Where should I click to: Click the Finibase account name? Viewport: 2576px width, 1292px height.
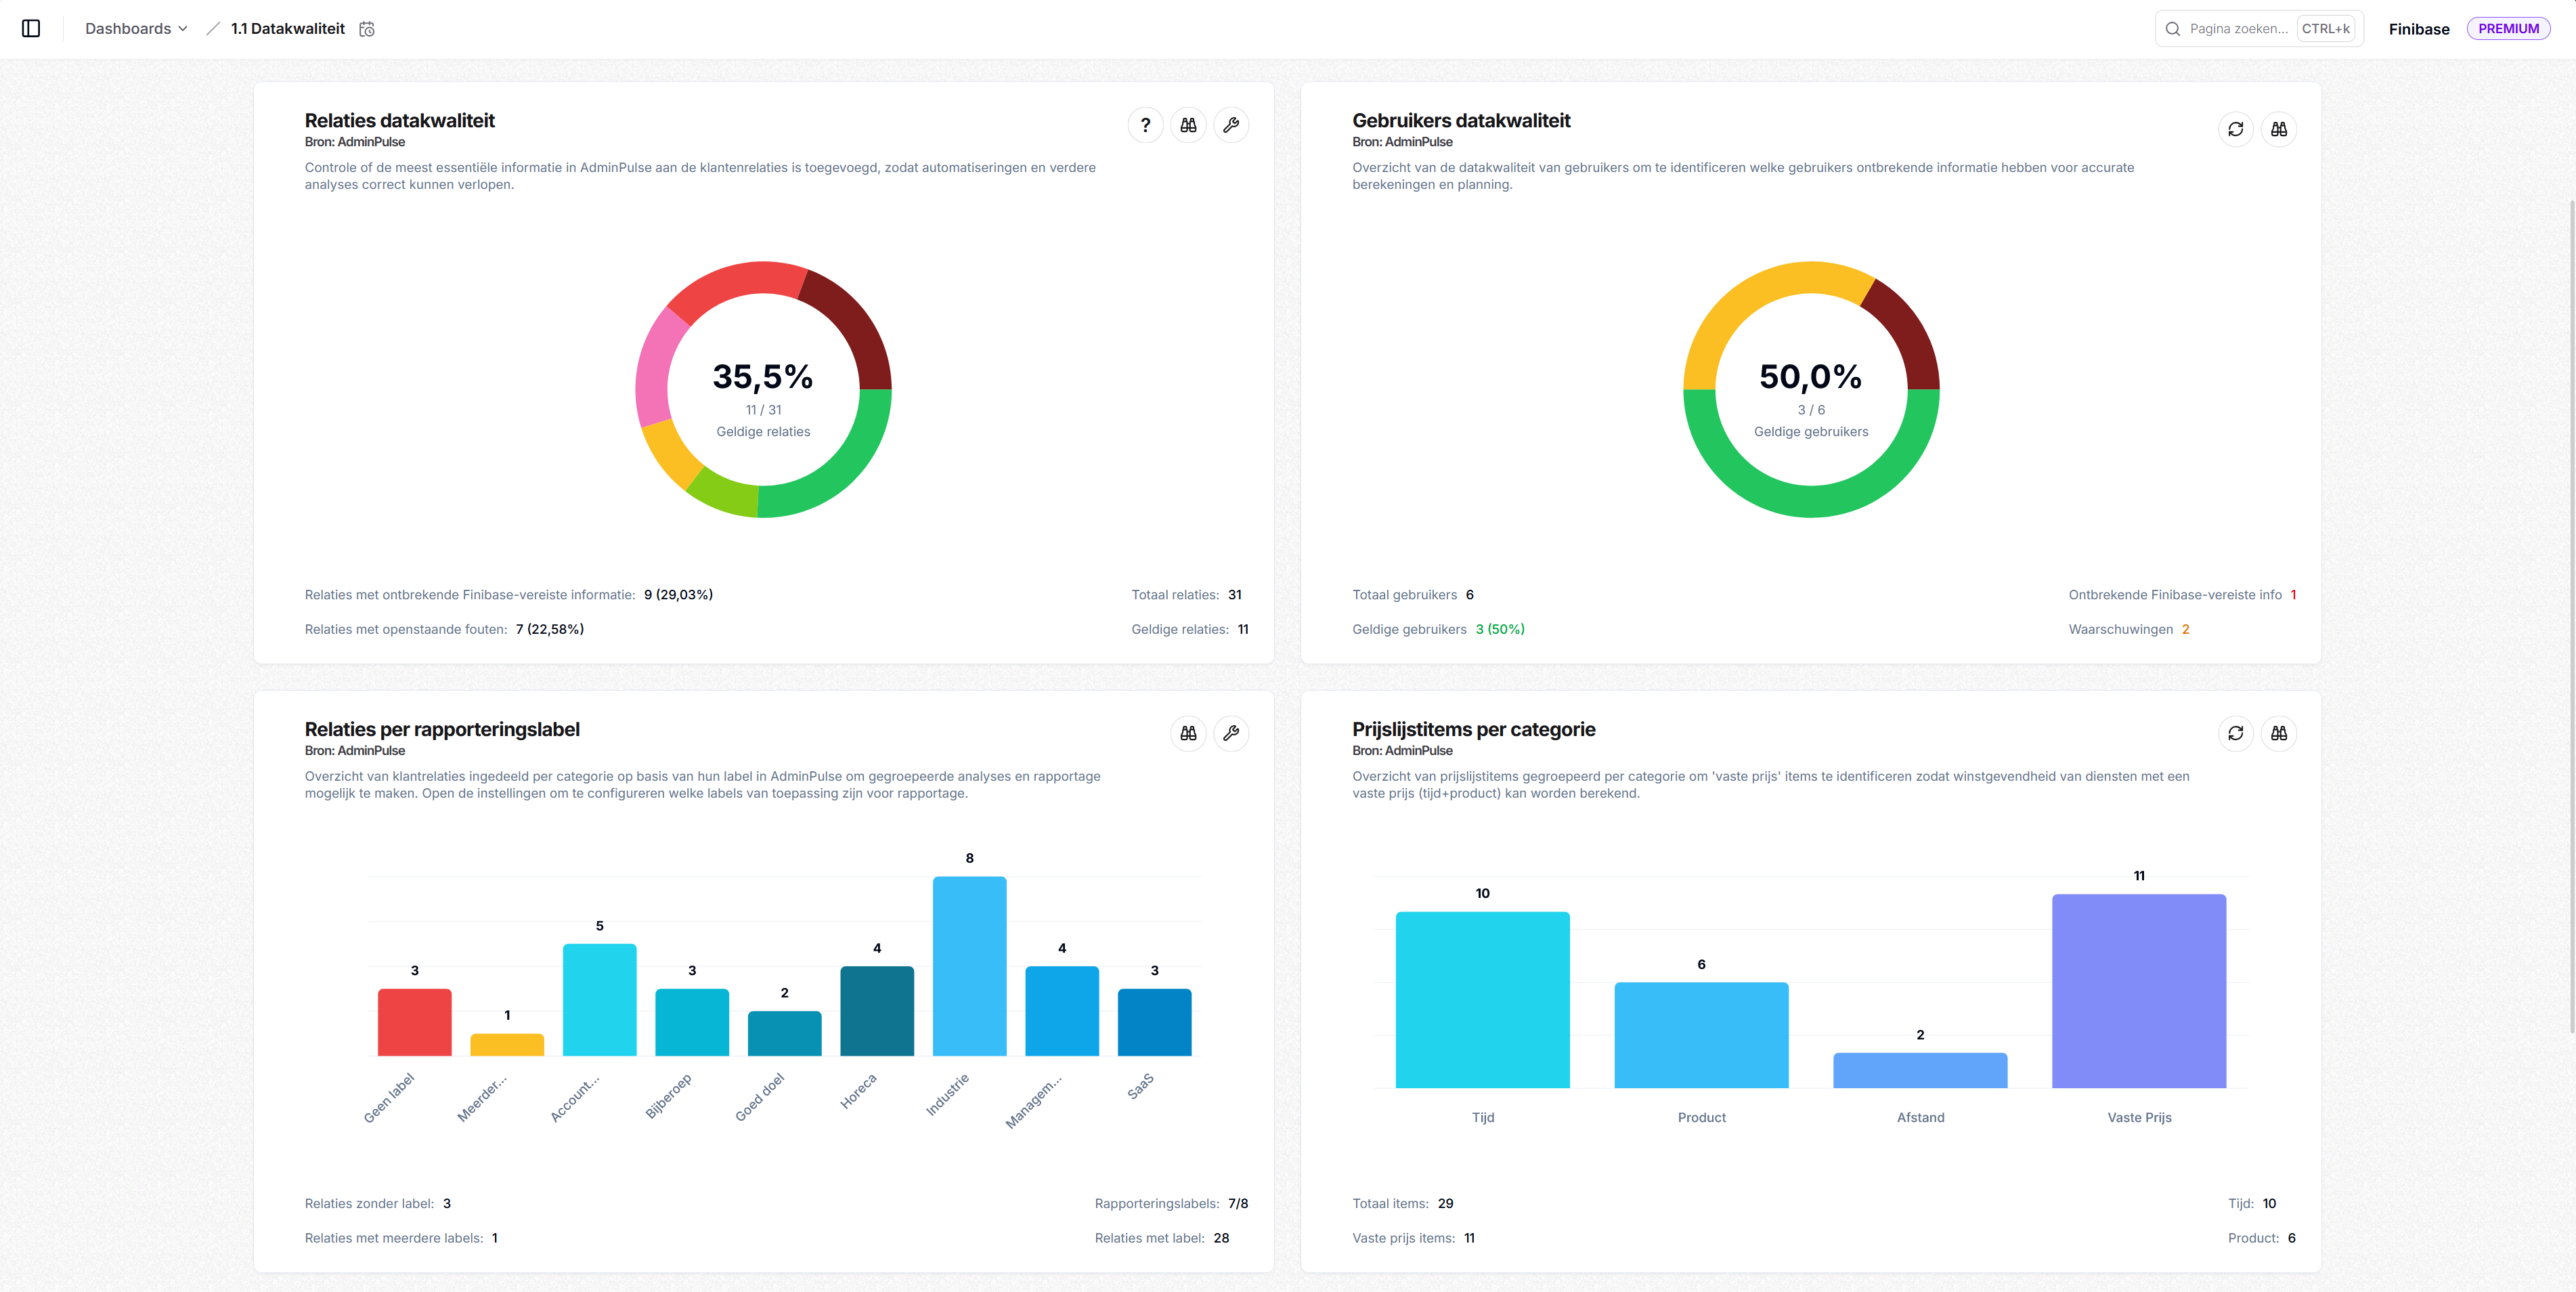pos(2418,29)
